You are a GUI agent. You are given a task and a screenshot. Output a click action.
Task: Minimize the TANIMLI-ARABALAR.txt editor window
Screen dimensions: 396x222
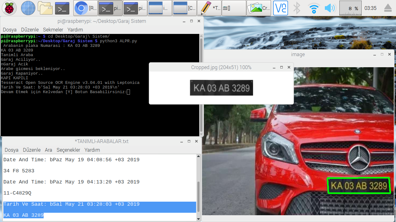tap(181, 141)
